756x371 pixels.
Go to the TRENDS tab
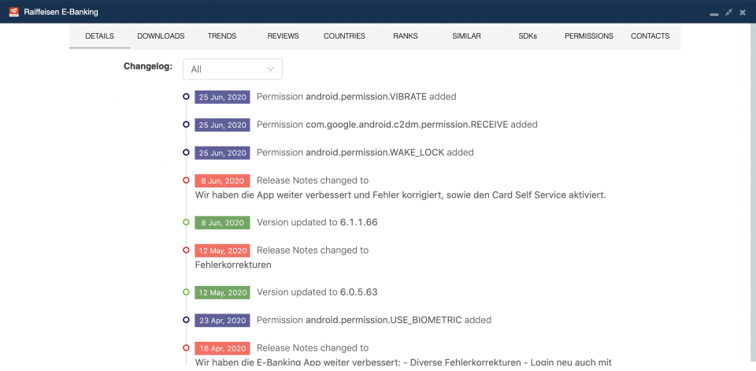(x=222, y=35)
